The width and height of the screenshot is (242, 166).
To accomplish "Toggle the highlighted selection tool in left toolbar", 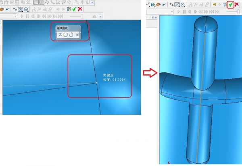I will (20, 9).
